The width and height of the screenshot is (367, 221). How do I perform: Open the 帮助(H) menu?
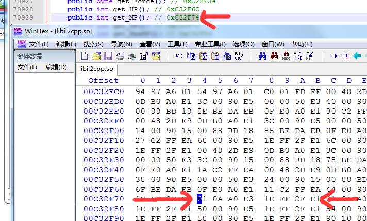point(302,44)
